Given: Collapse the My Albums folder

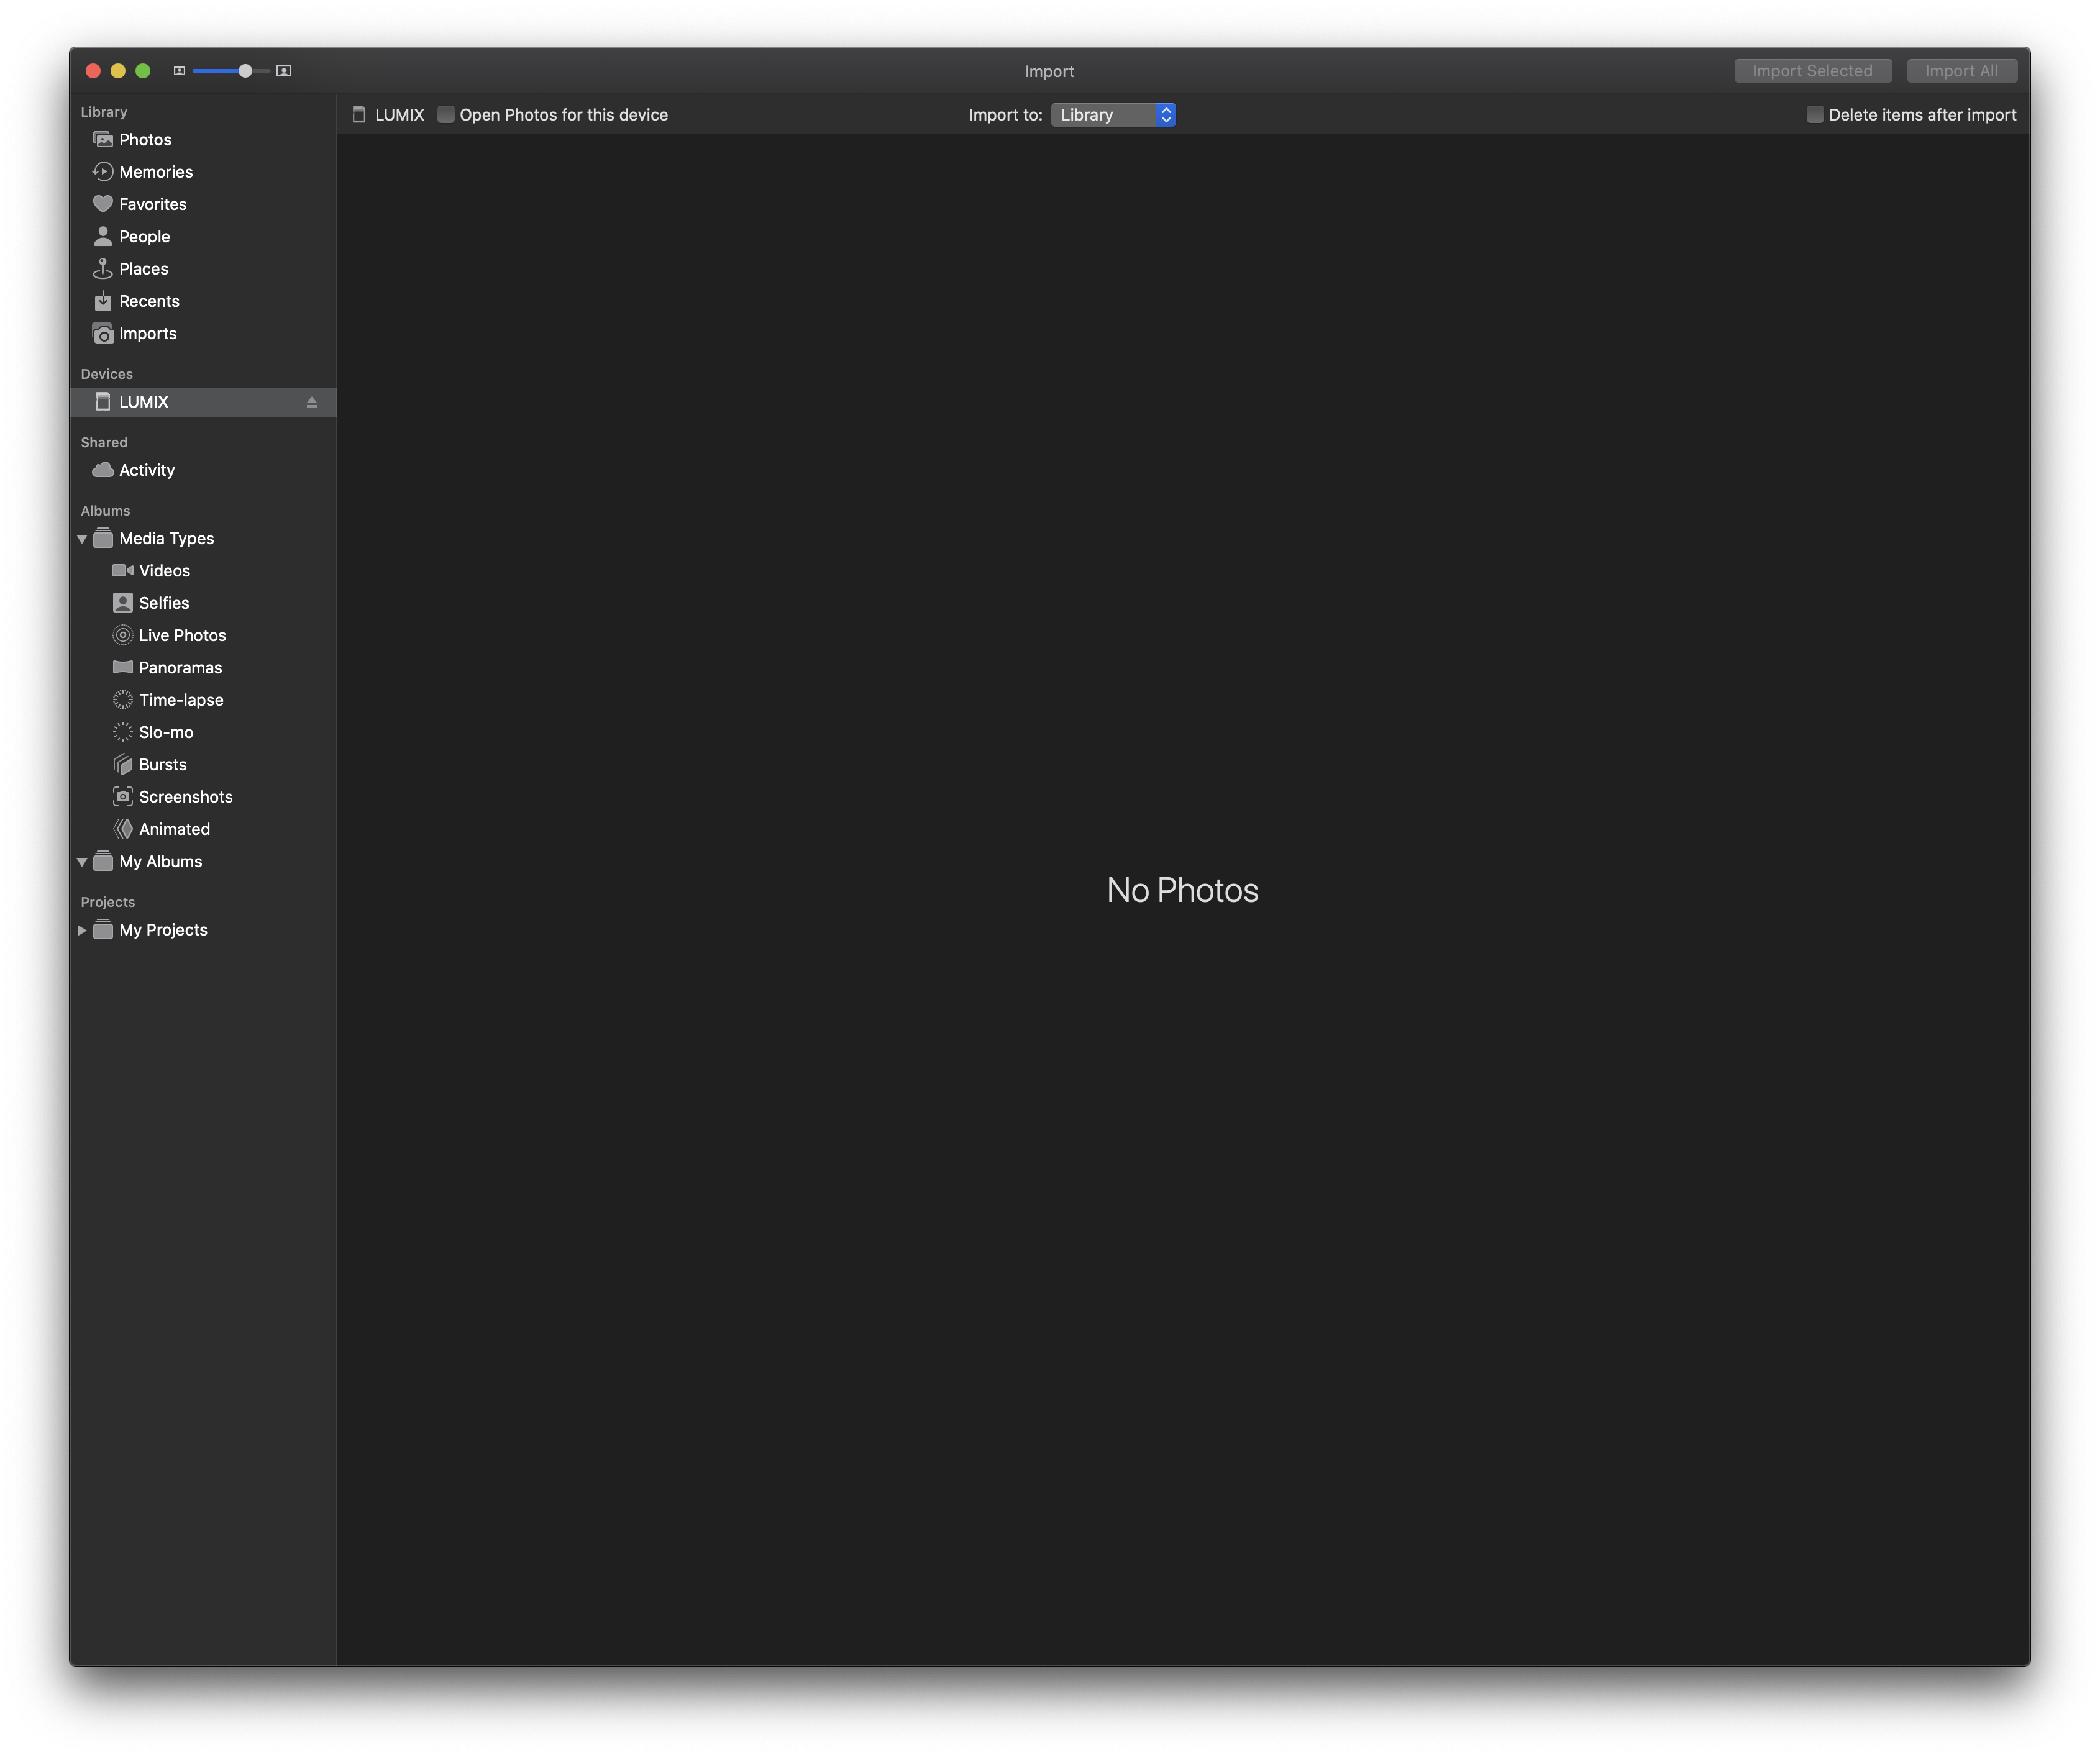Looking at the screenshot, I should pyautogui.click(x=82, y=862).
